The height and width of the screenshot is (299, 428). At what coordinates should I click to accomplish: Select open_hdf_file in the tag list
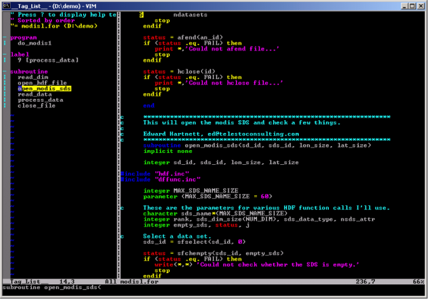click(x=42, y=82)
